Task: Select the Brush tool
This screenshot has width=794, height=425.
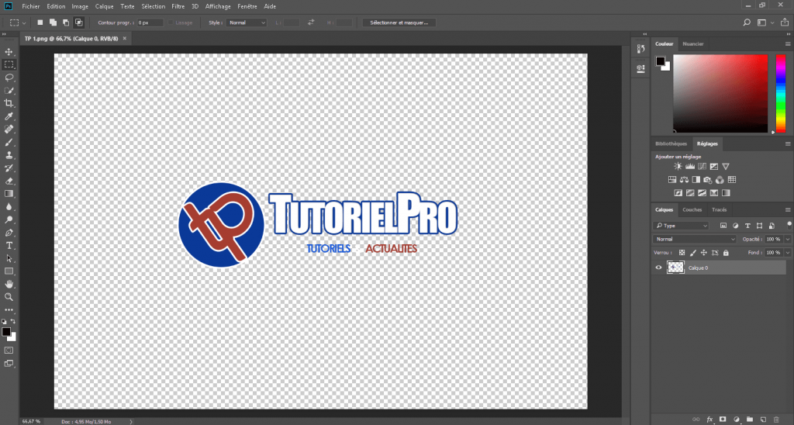Action: [x=9, y=143]
